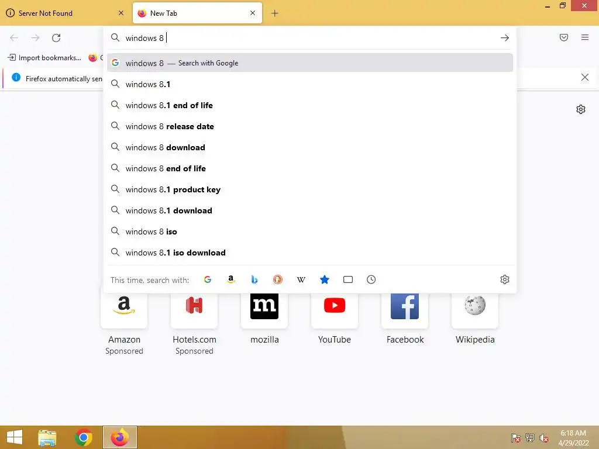Open new tab page personalize gear

point(581,109)
